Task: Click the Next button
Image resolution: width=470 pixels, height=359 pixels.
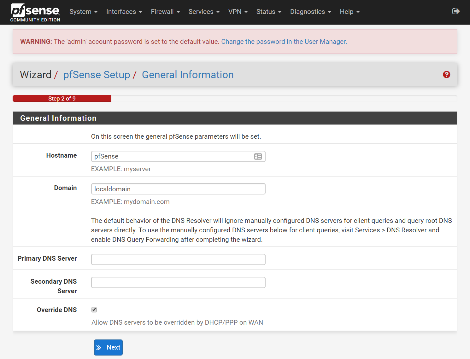Action: (108, 347)
